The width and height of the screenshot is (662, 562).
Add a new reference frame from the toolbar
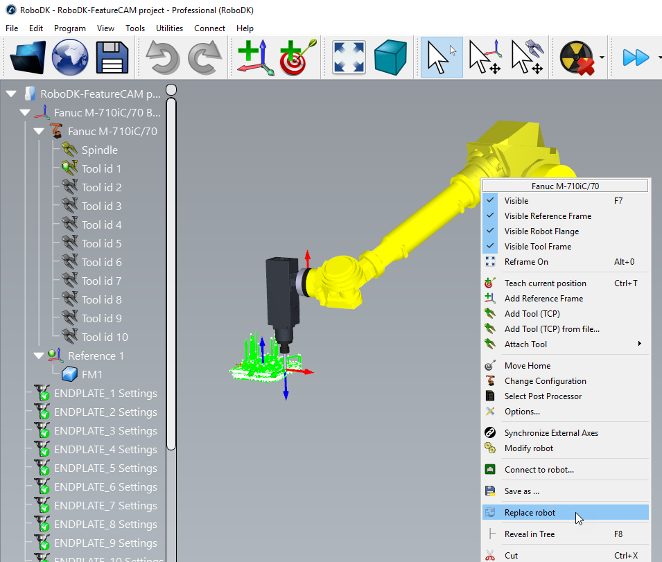pos(254,58)
